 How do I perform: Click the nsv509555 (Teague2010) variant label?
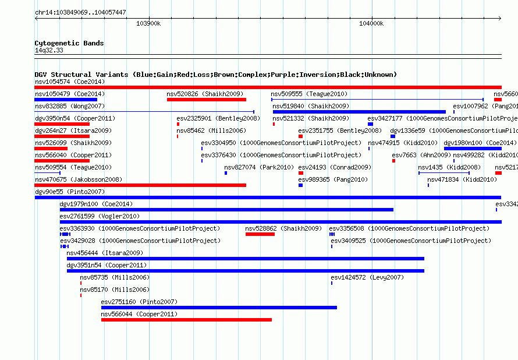pos(309,94)
